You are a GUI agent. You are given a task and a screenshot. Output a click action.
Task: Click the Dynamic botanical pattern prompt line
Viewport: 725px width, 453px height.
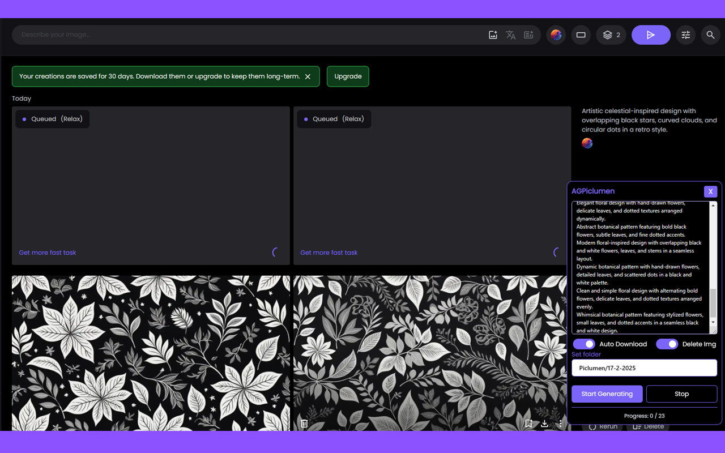638,275
